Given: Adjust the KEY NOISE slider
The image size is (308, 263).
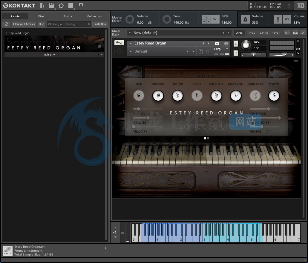Looking at the screenshot, I should (x=268, y=109).
